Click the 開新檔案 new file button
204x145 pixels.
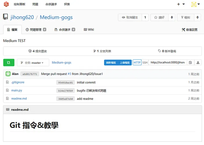(111, 63)
